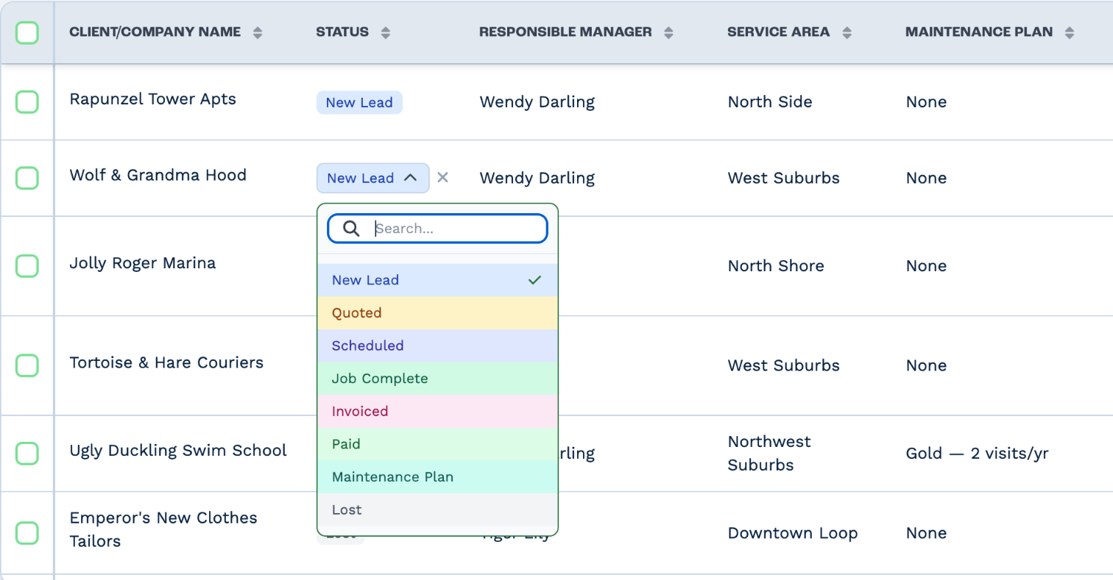Open Ugly Duckling Swim School name
The height and width of the screenshot is (580, 1113).
tap(178, 450)
